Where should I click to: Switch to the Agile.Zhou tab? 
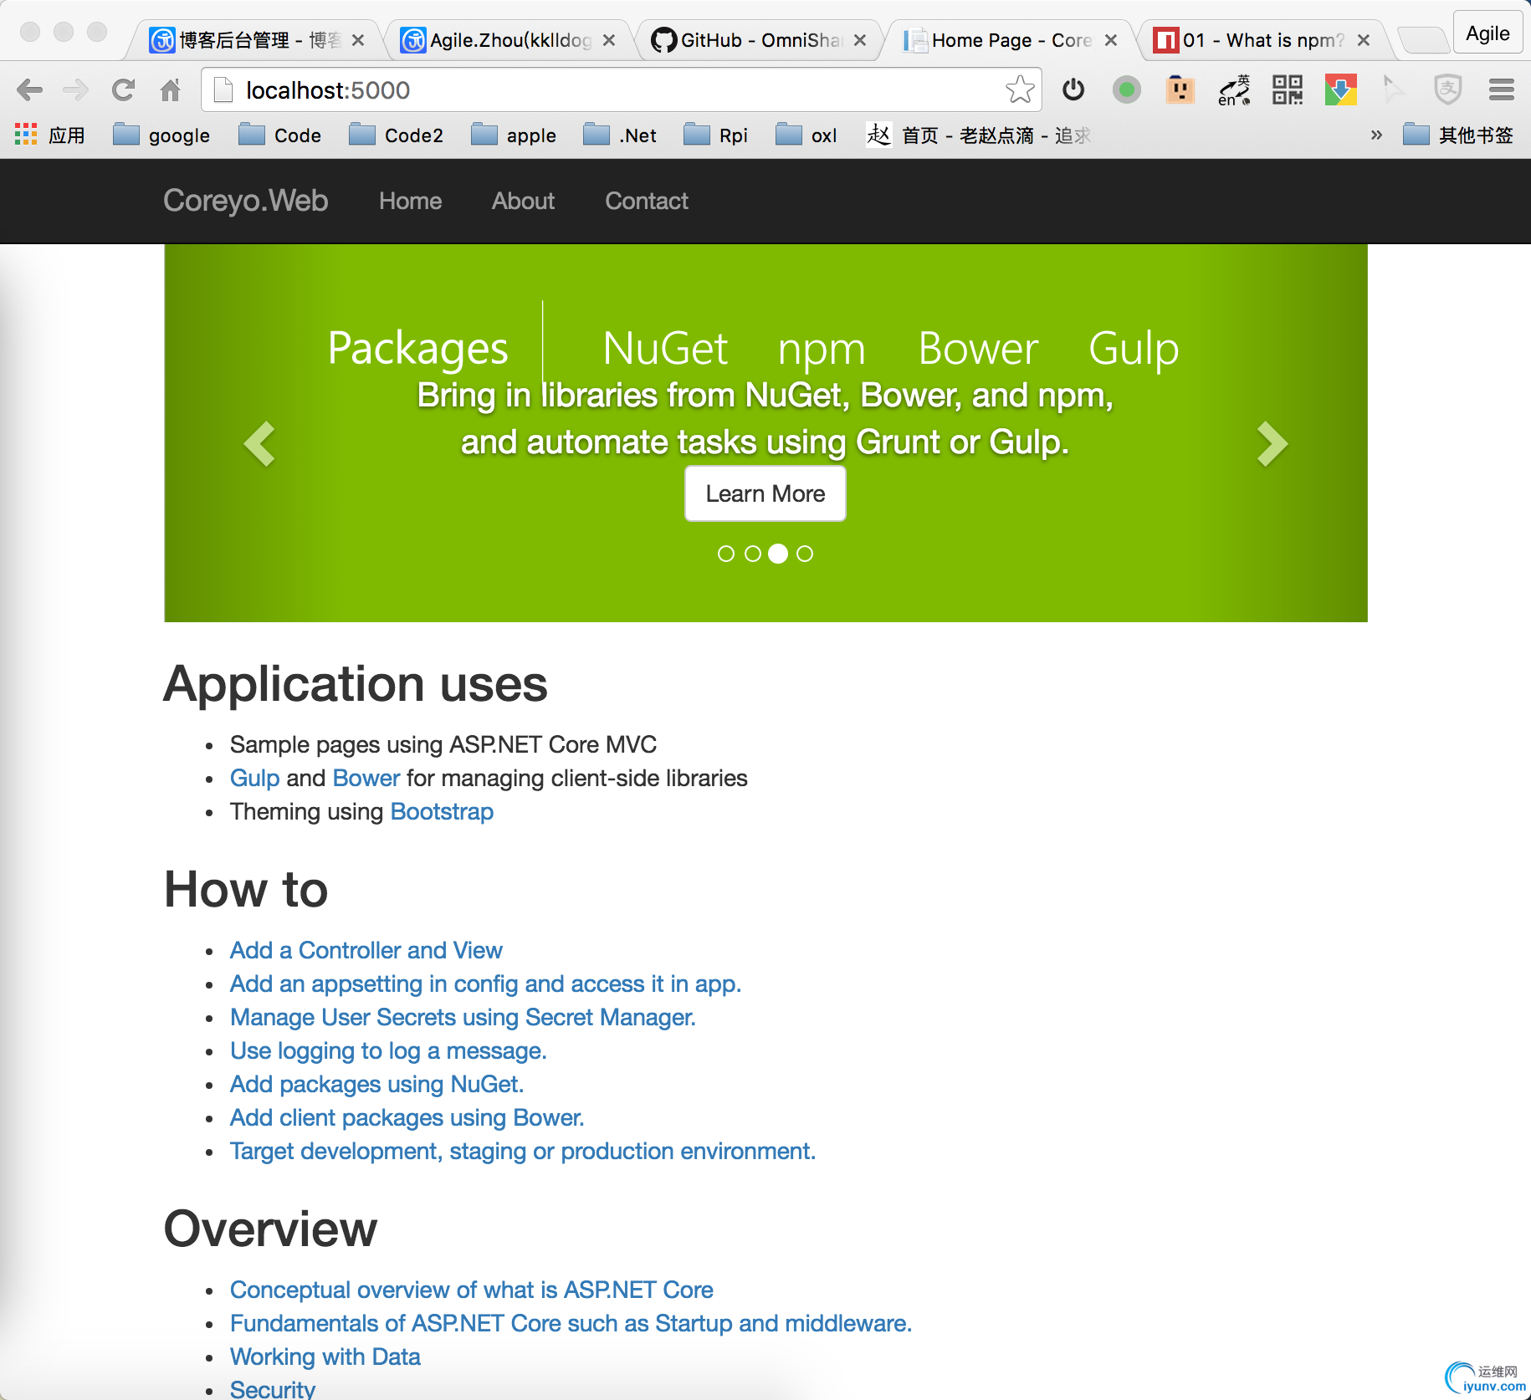coord(508,40)
